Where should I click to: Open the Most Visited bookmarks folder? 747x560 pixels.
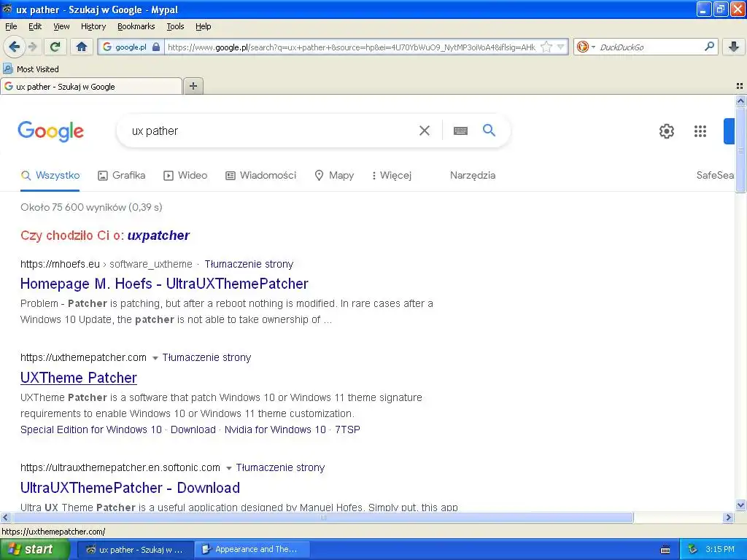[x=31, y=69]
